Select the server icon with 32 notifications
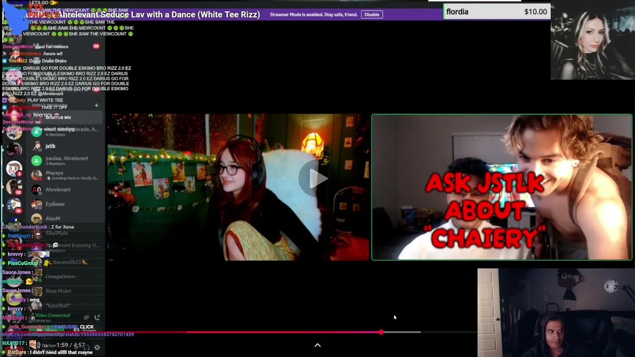Viewport: 635px width, 357px height. pos(14,186)
